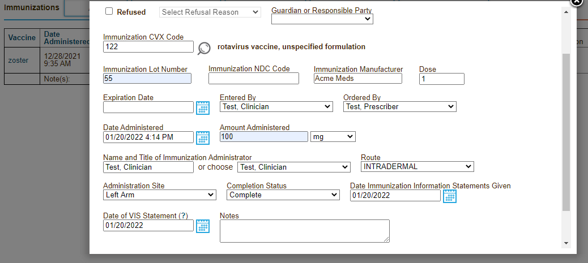Close the immunization dialog with X icon

[x=576, y=2]
